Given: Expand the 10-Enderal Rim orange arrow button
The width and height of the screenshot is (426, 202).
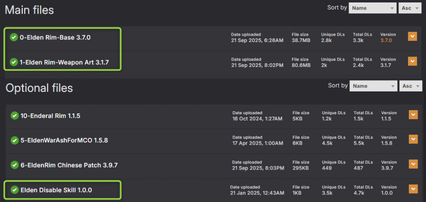Looking at the screenshot, I should click(x=413, y=115).
